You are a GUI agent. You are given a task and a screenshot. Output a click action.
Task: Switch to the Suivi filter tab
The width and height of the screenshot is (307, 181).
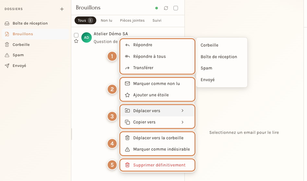point(157,20)
